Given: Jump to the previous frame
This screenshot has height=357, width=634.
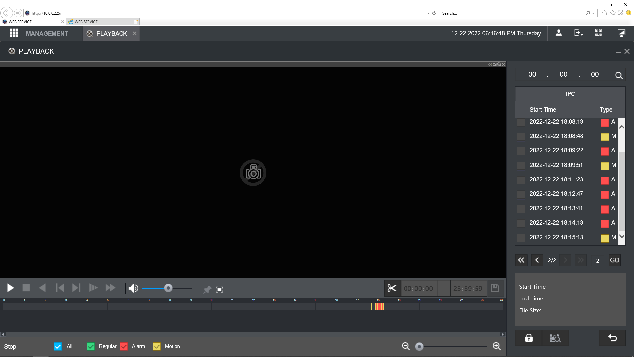Looking at the screenshot, I should pos(60,288).
